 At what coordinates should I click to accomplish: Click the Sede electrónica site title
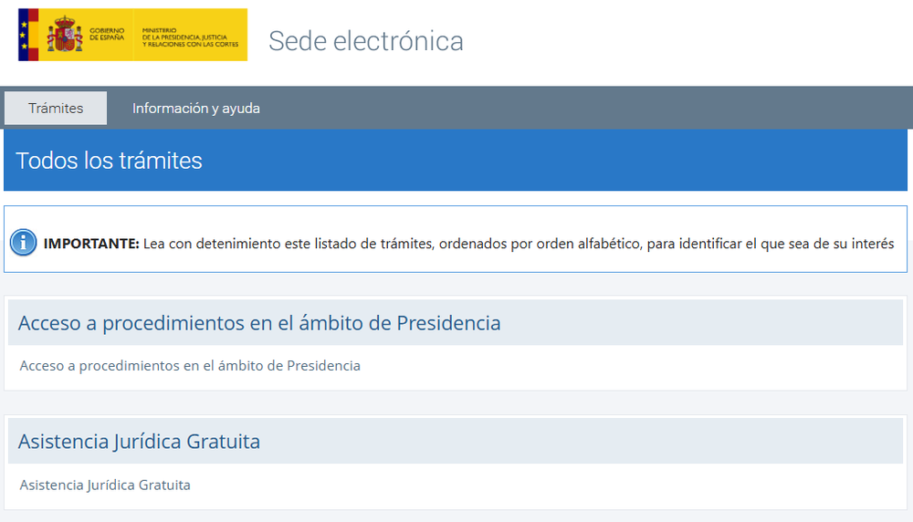[366, 41]
